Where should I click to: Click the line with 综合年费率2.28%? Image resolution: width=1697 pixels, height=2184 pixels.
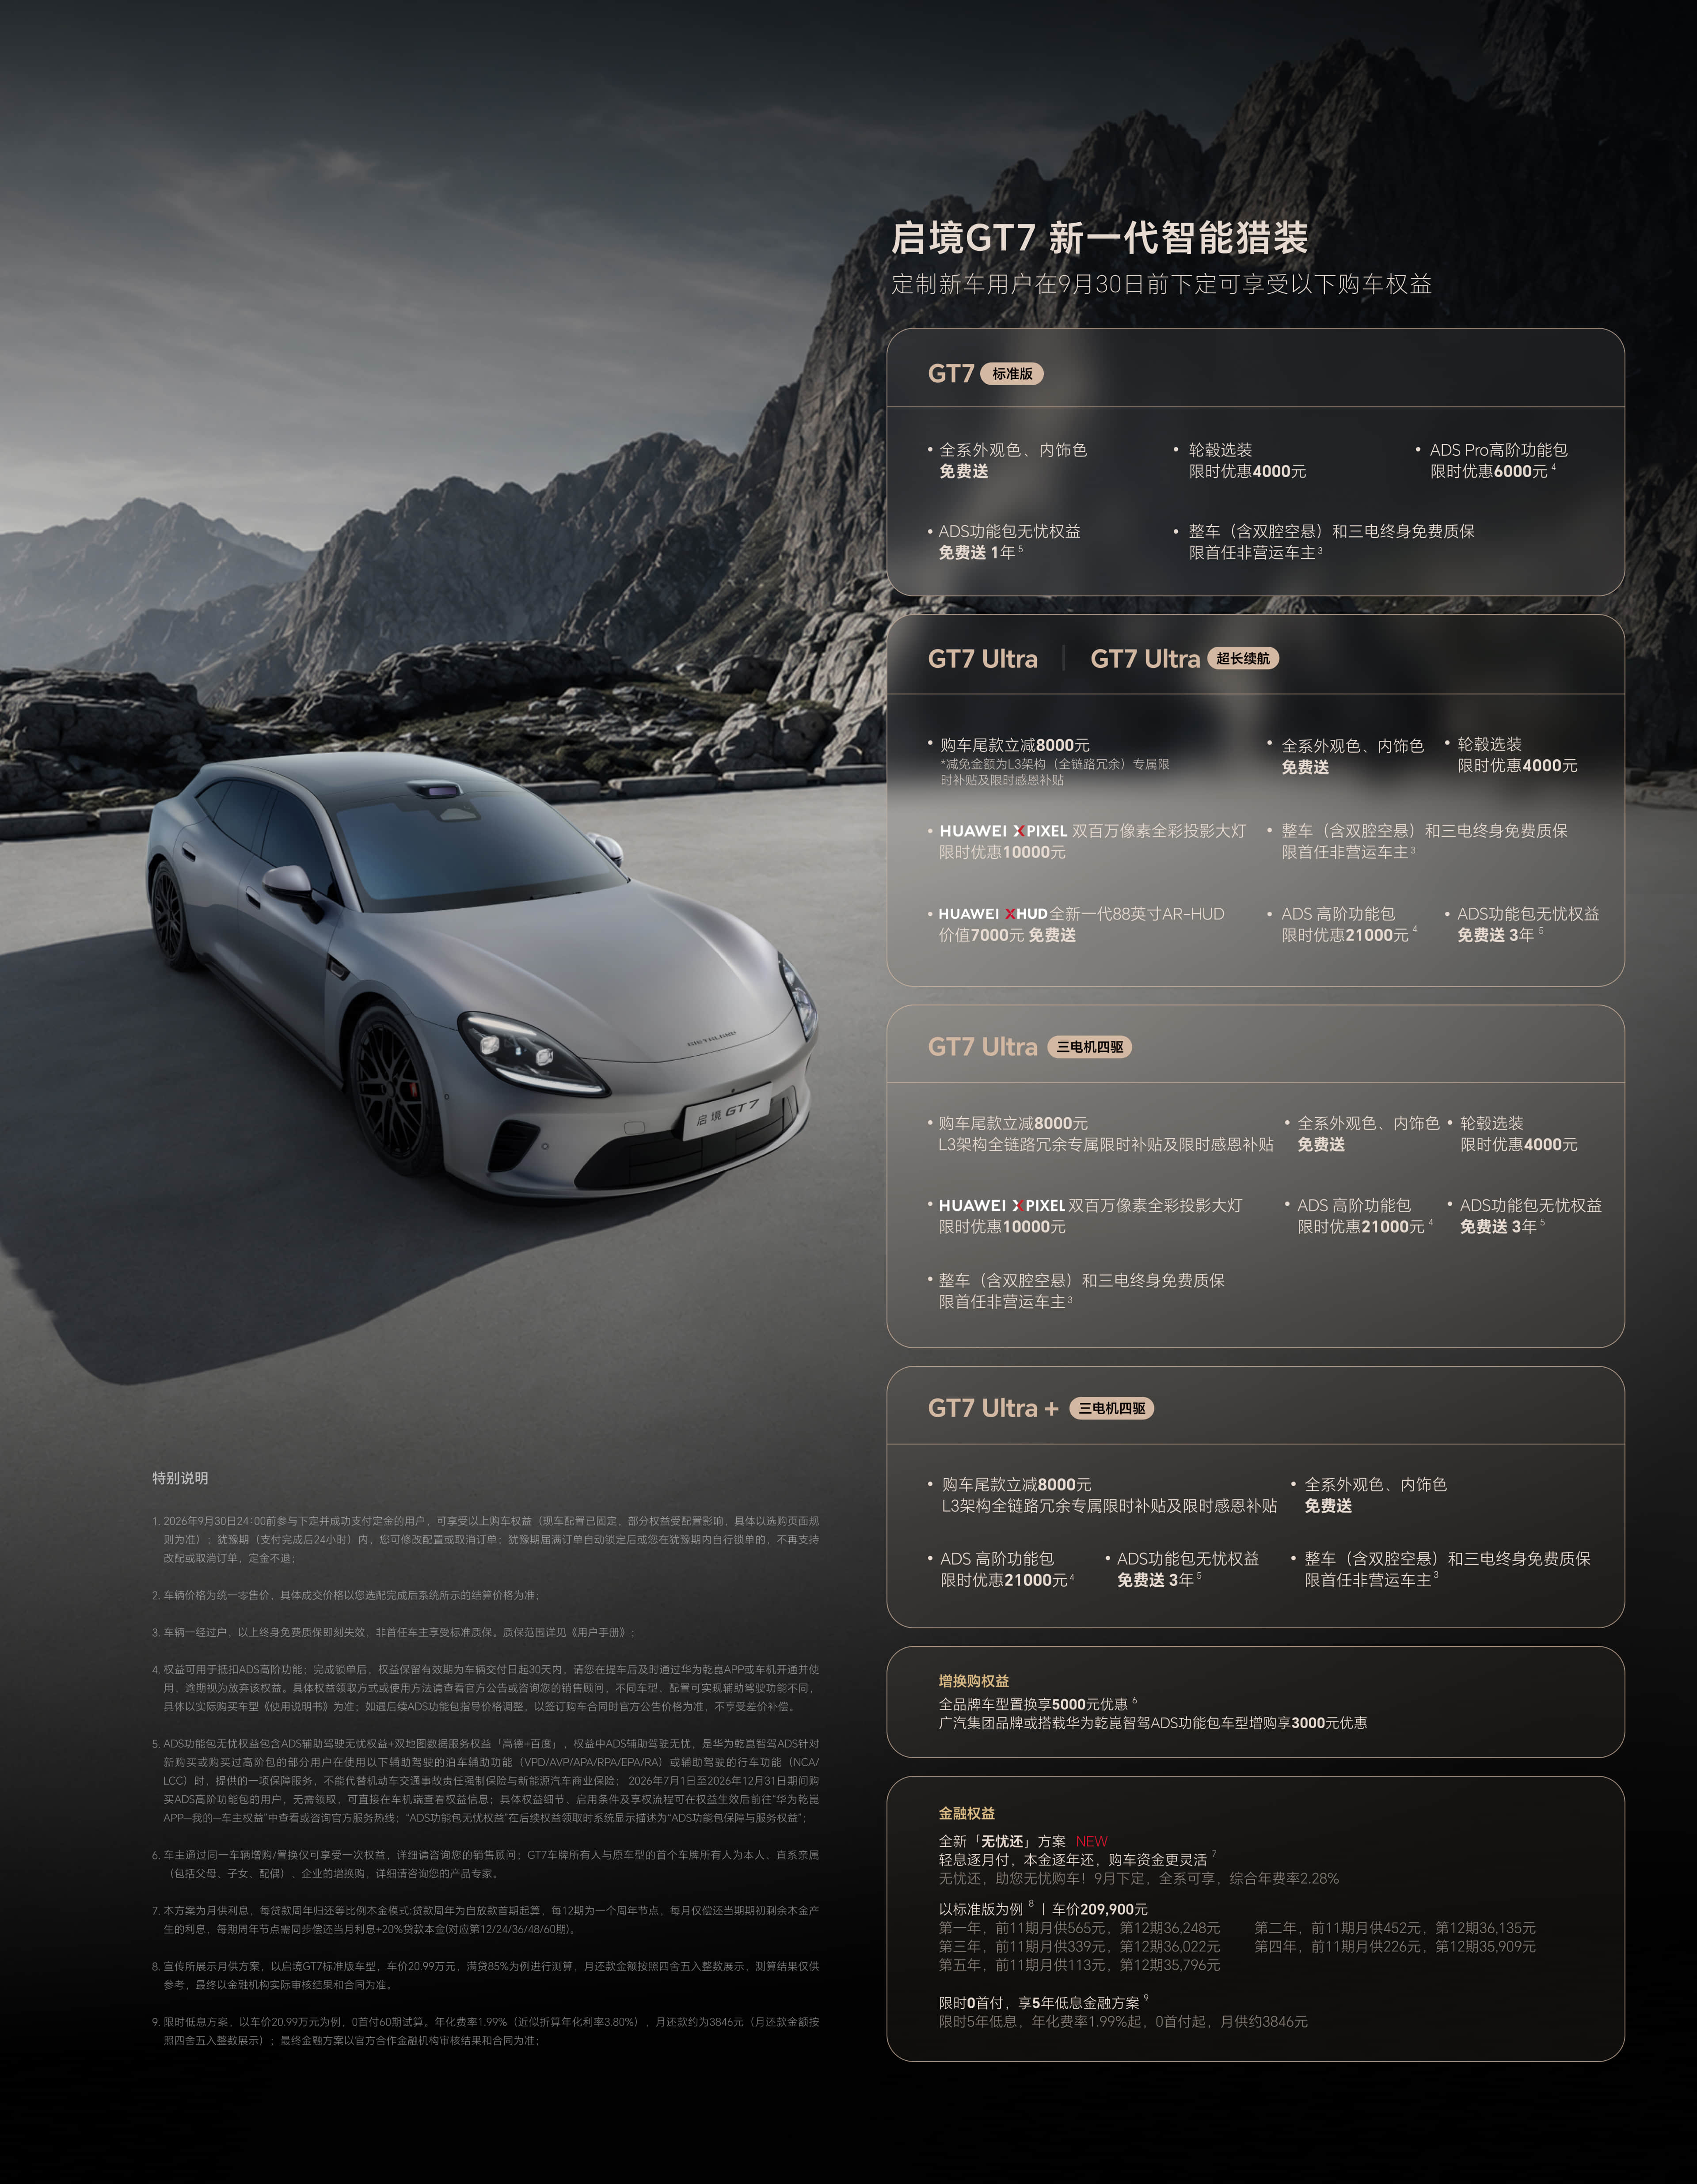tap(1139, 1879)
